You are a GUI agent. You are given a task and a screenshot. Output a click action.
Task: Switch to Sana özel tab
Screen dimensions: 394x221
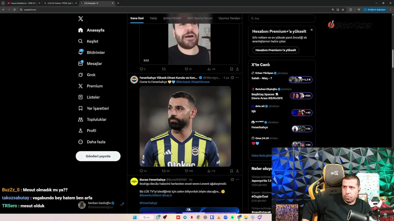[x=137, y=18]
